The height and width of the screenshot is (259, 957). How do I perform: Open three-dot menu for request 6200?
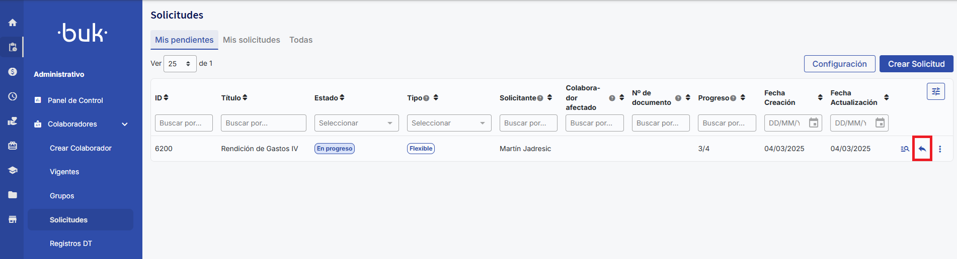940,149
